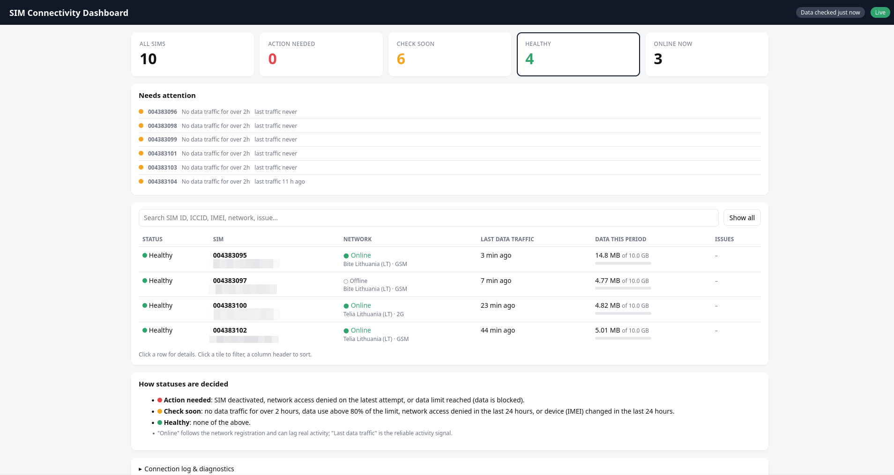Click the SIM Connectivity Dashboard title

(x=69, y=13)
